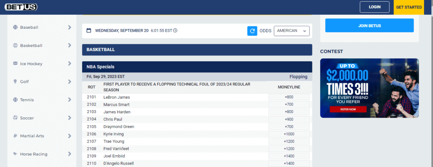Click the Draymond Green player name
Image resolution: width=433 pixels, height=167 pixels.
click(x=118, y=127)
